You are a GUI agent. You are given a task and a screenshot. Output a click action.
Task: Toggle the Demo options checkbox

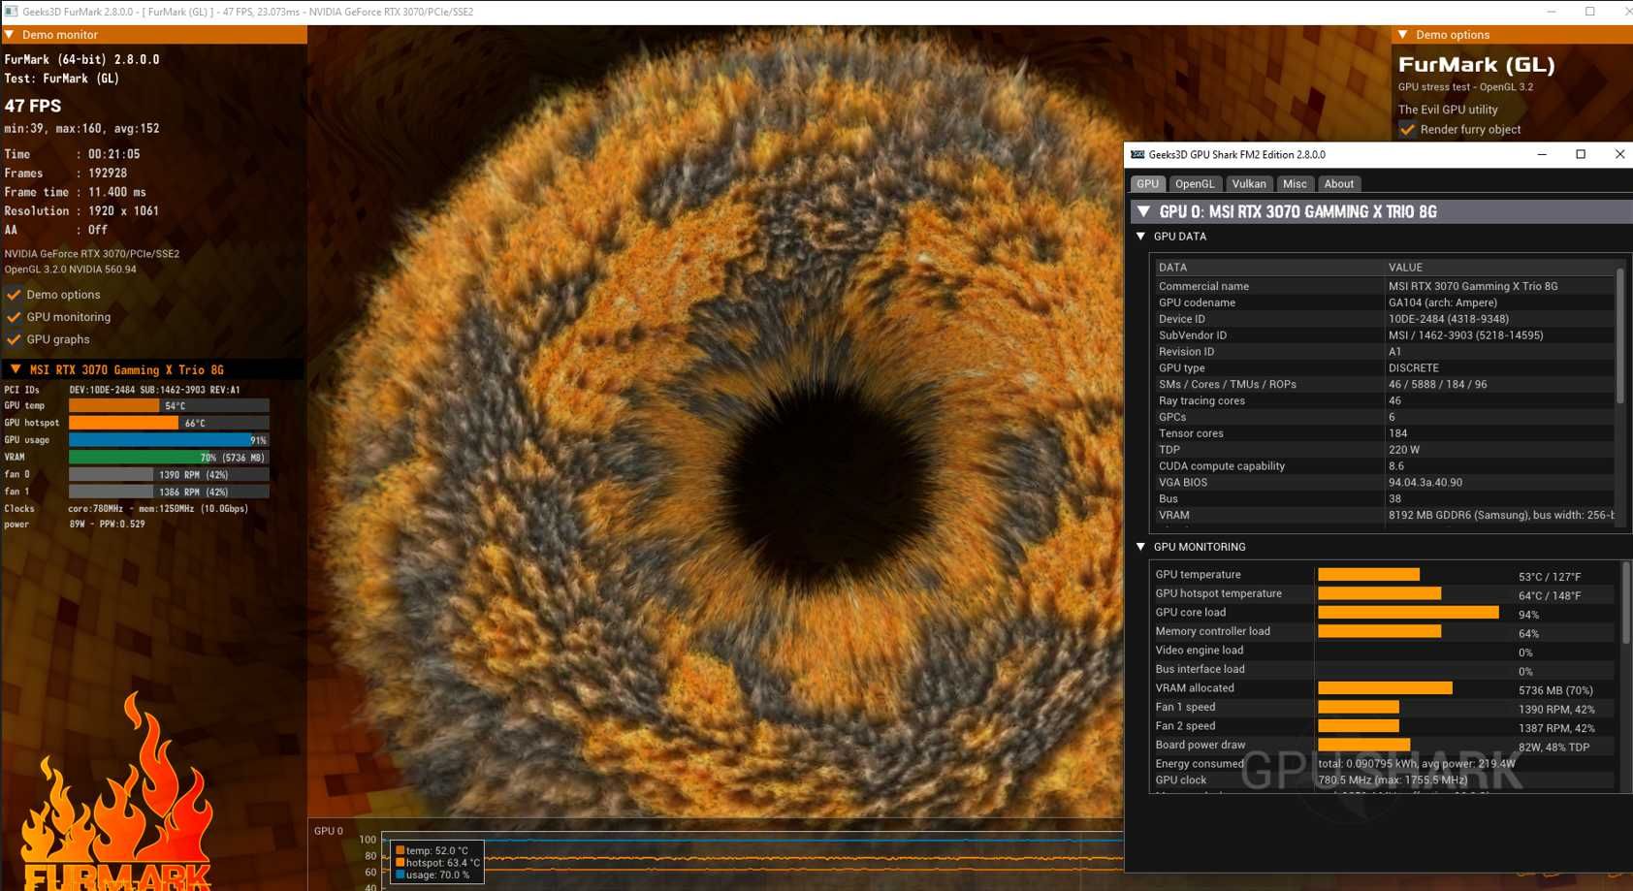click(x=14, y=295)
